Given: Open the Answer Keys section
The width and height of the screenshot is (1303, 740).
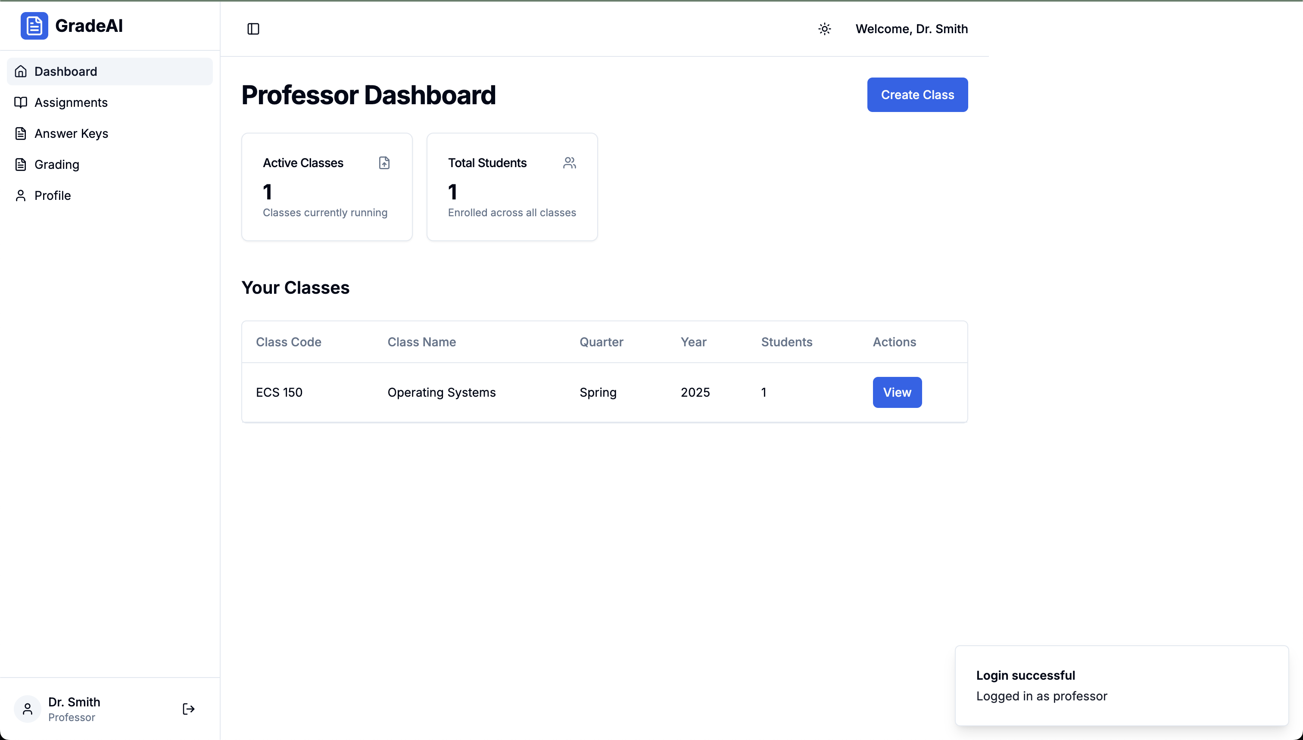Looking at the screenshot, I should (x=71, y=134).
